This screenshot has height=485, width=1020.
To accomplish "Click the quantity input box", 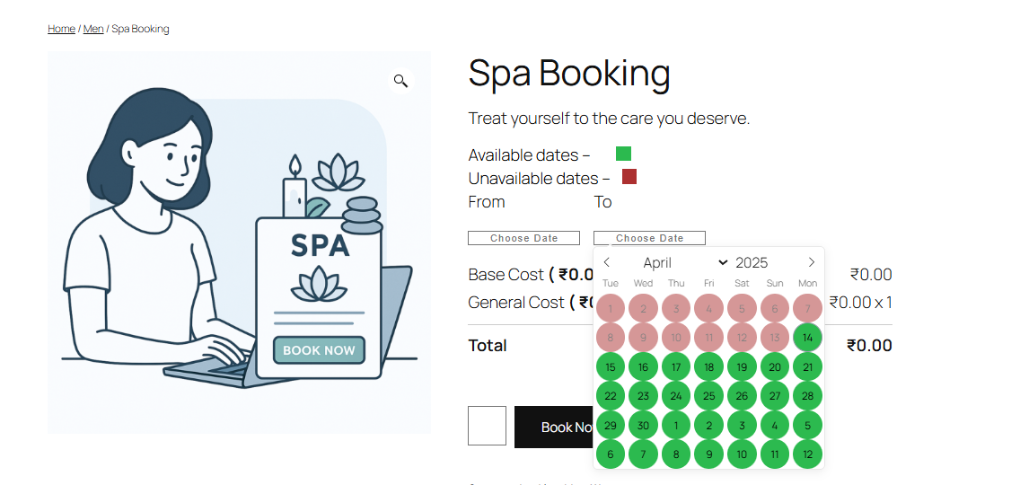I will pyautogui.click(x=487, y=426).
